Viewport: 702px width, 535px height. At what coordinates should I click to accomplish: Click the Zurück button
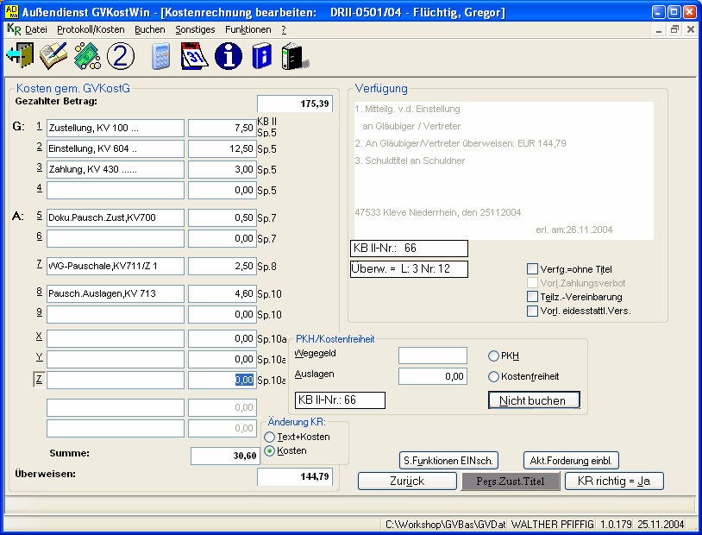(x=406, y=481)
